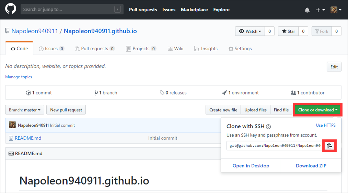This screenshot has height=193, width=348.
Task: Click the commit author avatar thumbnail
Action: click(12, 125)
